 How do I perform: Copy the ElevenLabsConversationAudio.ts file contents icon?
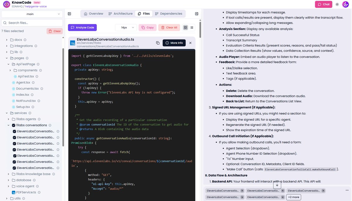[x=158, y=43]
